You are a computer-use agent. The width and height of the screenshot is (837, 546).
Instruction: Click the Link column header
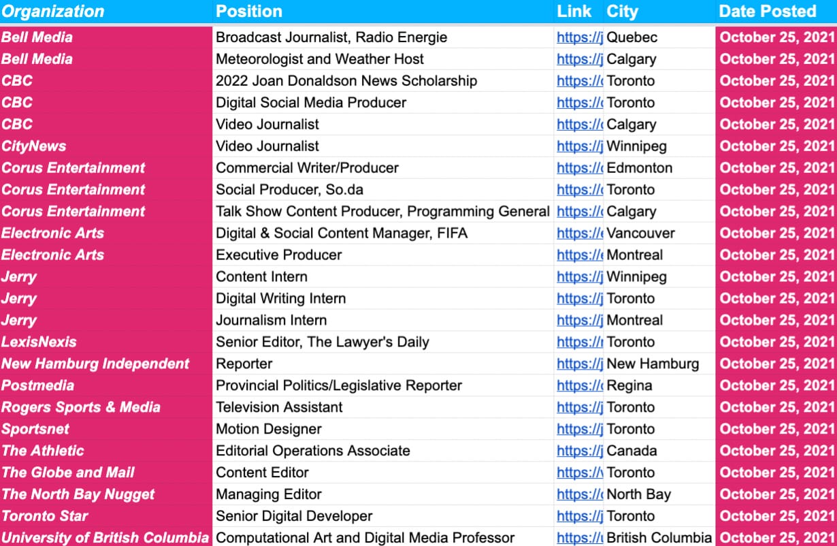pos(574,12)
